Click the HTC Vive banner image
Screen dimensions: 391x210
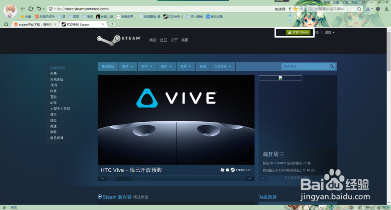pos(176,120)
